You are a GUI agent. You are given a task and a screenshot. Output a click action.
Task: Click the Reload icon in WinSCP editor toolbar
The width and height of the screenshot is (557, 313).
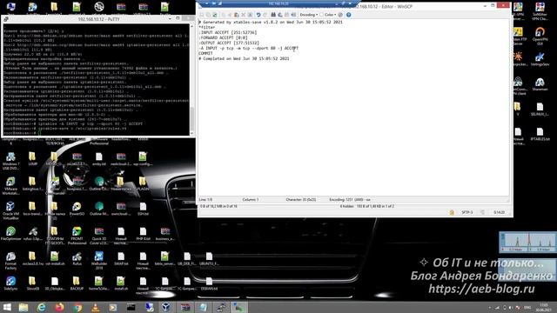pyautogui.click(x=215, y=15)
